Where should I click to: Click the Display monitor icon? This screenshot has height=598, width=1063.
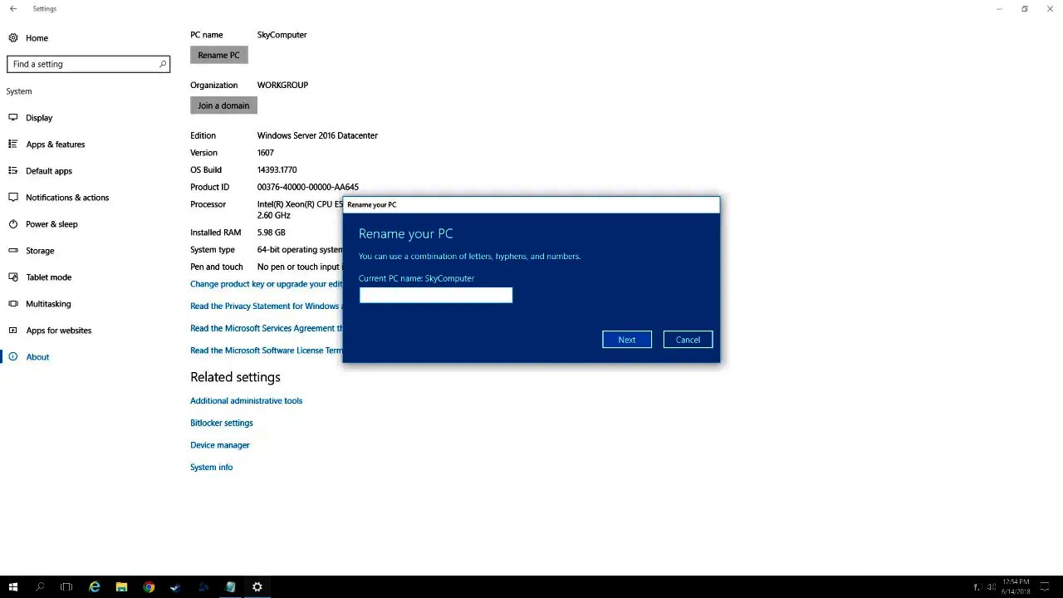click(x=13, y=118)
